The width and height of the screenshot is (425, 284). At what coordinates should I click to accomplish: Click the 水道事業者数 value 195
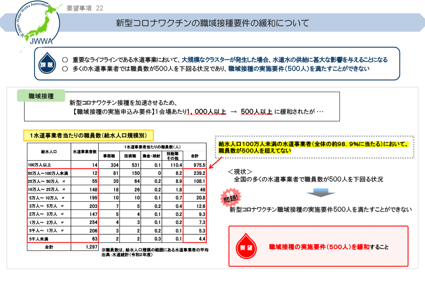tap(93, 198)
